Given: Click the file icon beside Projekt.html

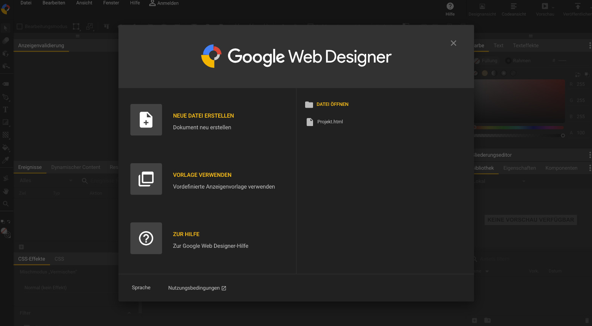Looking at the screenshot, I should [310, 122].
